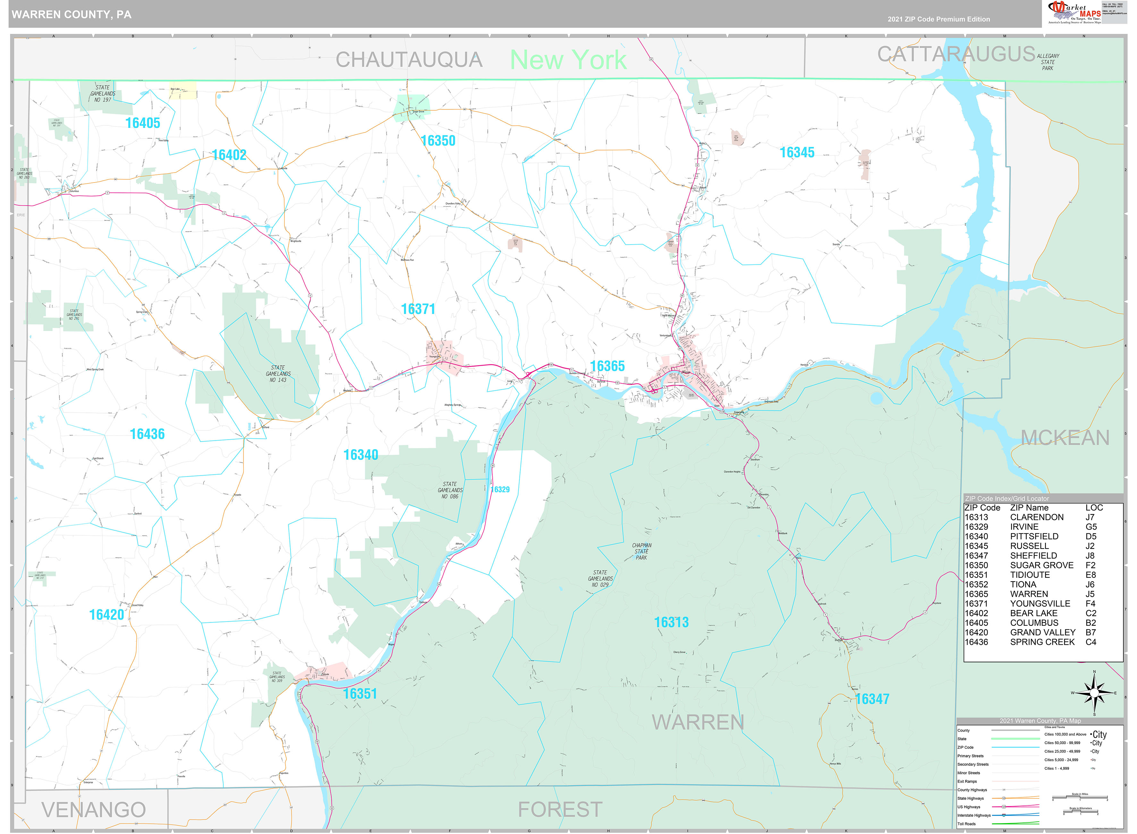Screen dimensions: 1137x834
Task: Select the Cities 100,000 and Above dot symbol
Action: coord(1091,735)
